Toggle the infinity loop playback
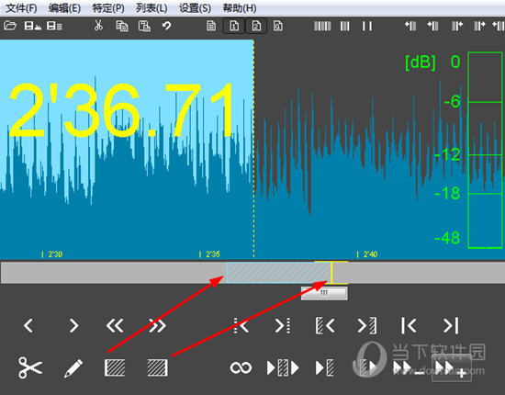The width and height of the screenshot is (505, 395). 241,367
